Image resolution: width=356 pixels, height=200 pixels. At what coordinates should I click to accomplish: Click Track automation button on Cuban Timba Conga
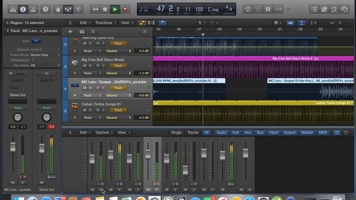[118, 110]
